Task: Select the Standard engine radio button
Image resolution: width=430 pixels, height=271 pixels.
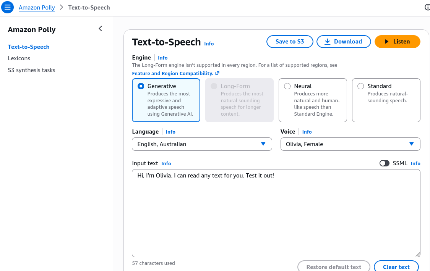Action: point(360,86)
